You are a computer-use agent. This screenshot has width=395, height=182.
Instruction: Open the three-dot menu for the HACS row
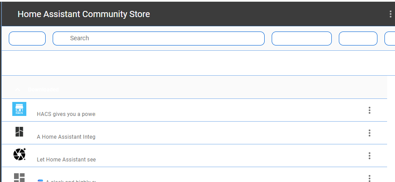tap(370, 110)
